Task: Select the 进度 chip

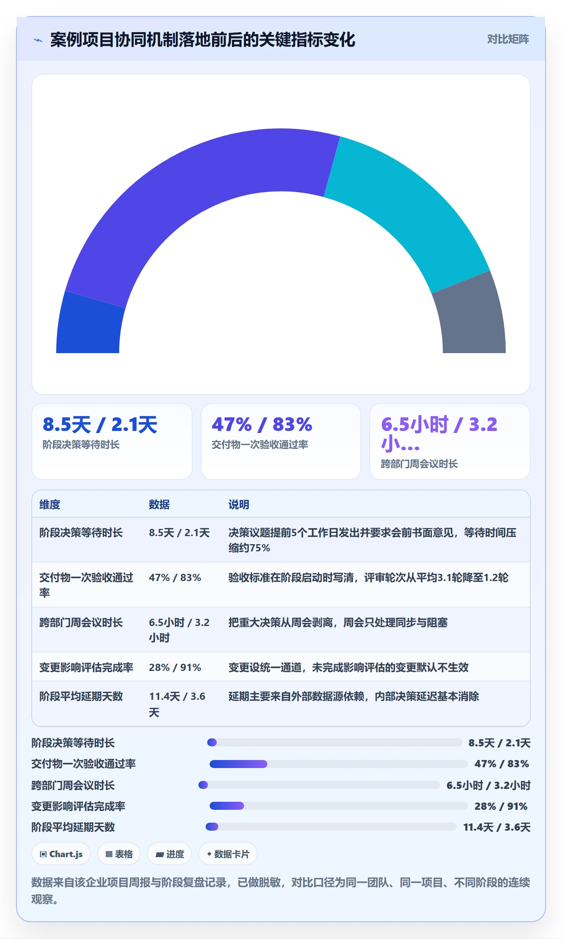Action: [169, 854]
